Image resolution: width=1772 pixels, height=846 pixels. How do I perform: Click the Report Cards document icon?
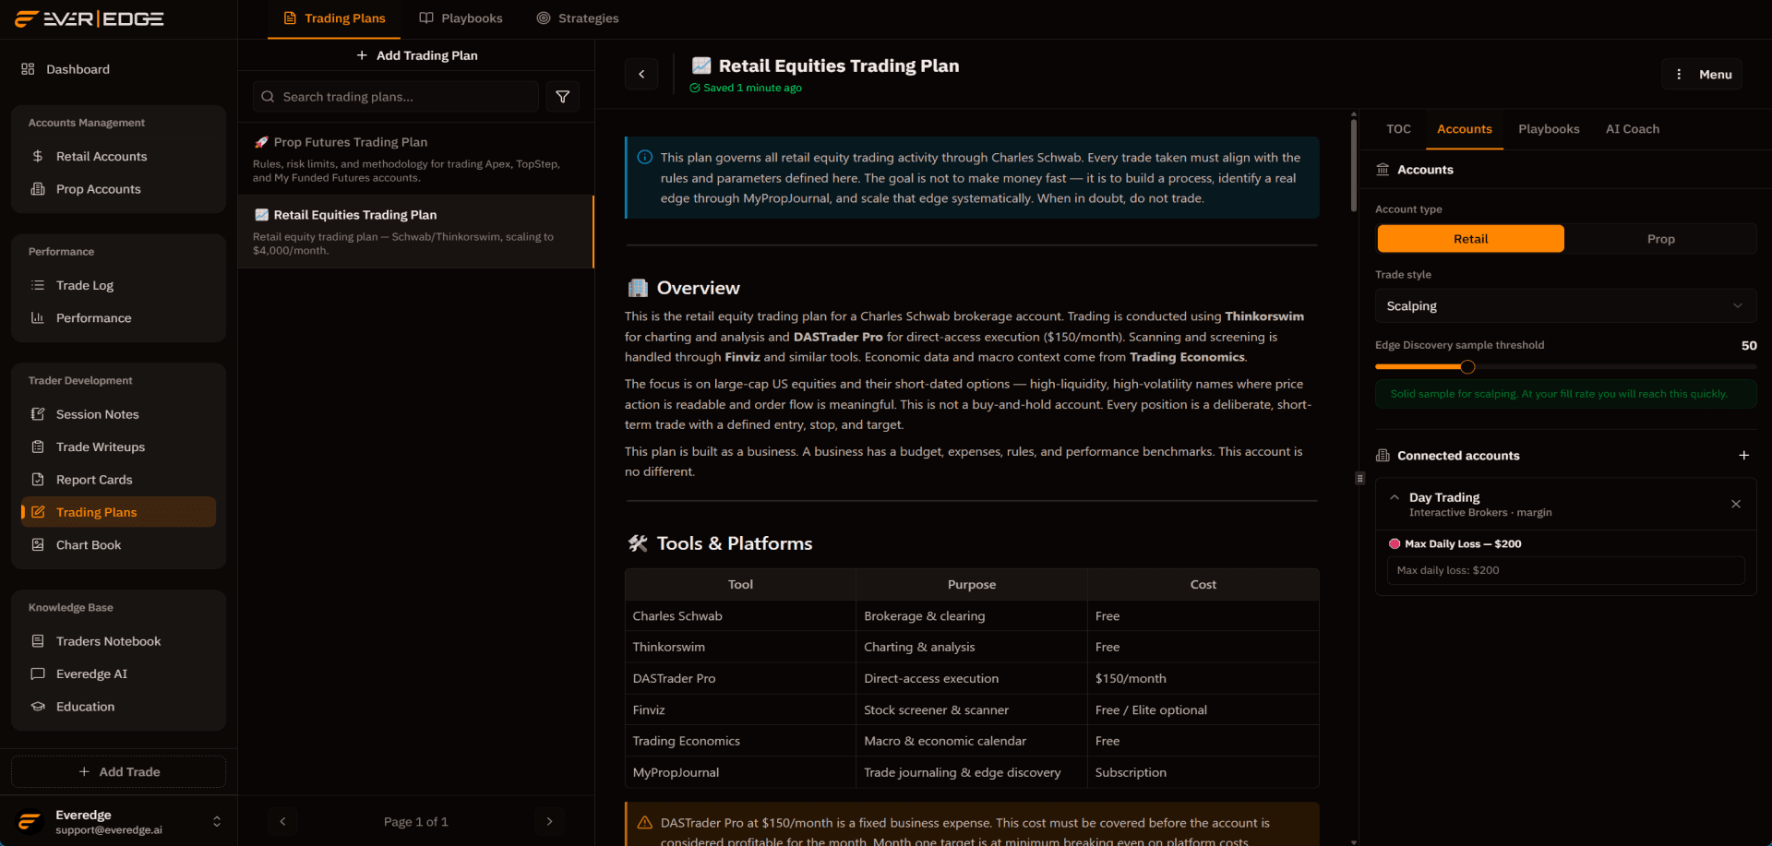38,480
